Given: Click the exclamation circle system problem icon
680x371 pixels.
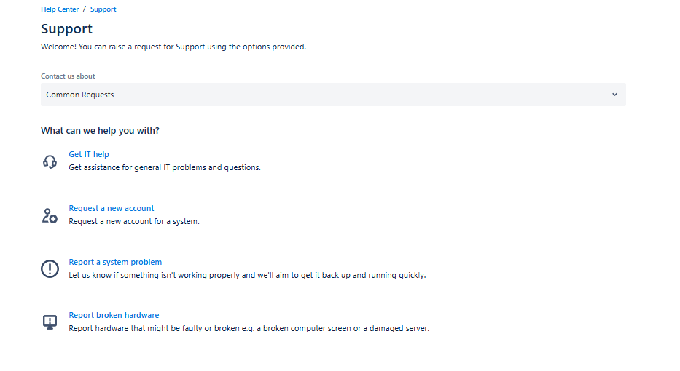Looking at the screenshot, I should pyautogui.click(x=50, y=269).
